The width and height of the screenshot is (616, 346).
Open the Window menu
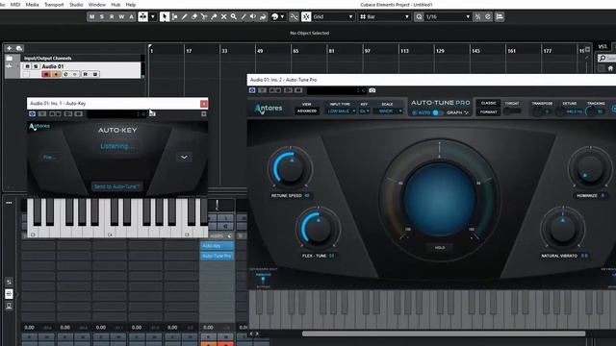coord(96,5)
